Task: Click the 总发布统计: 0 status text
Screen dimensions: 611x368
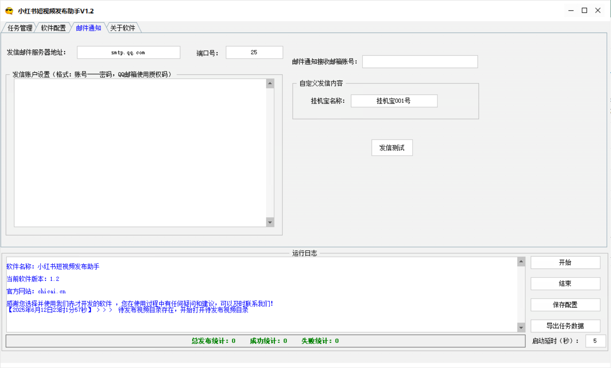Action: pos(213,341)
